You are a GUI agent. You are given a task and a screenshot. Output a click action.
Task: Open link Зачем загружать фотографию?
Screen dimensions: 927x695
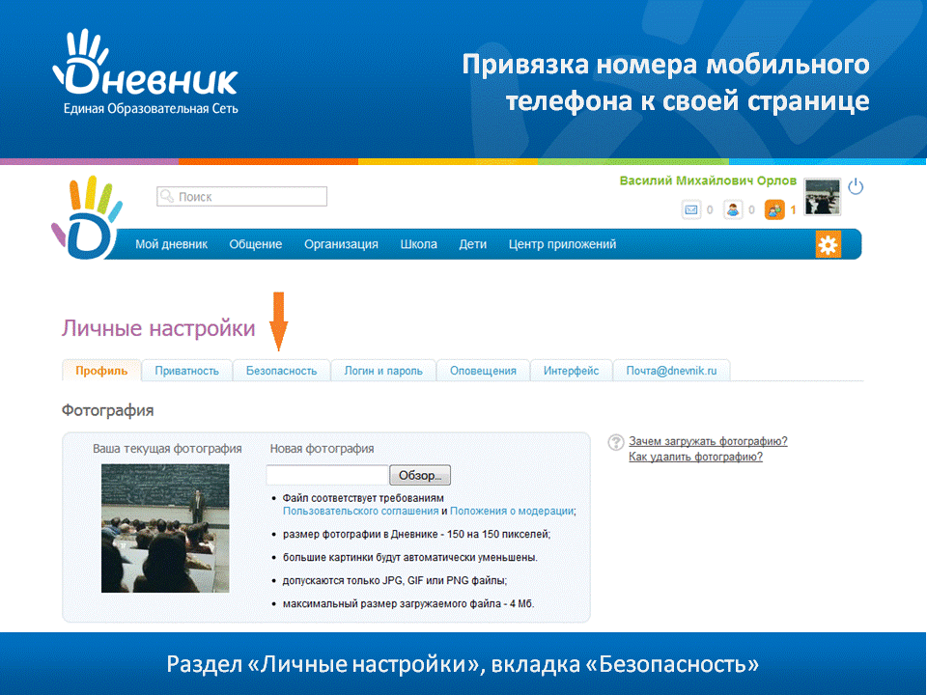(708, 441)
